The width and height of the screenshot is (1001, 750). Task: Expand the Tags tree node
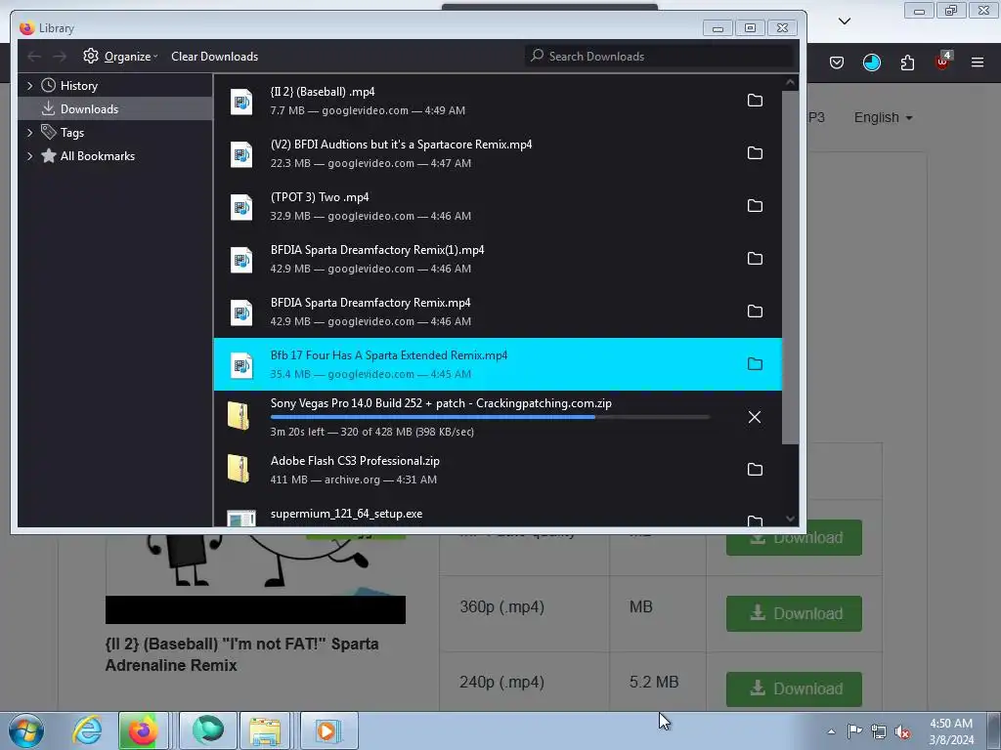(29, 133)
